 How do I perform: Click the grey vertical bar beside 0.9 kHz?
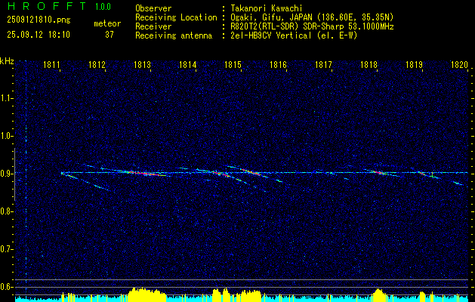(x=14, y=174)
